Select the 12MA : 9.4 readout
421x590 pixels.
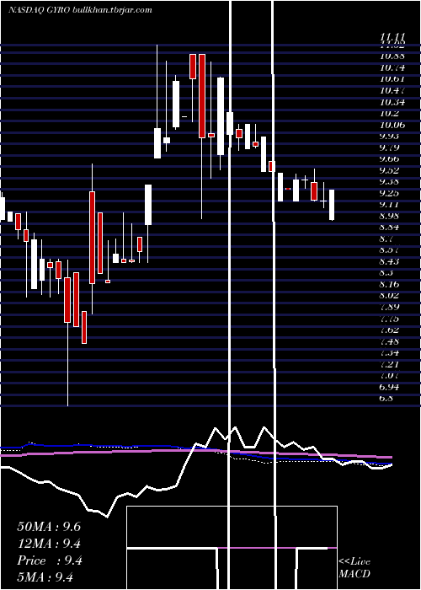[49, 544]
